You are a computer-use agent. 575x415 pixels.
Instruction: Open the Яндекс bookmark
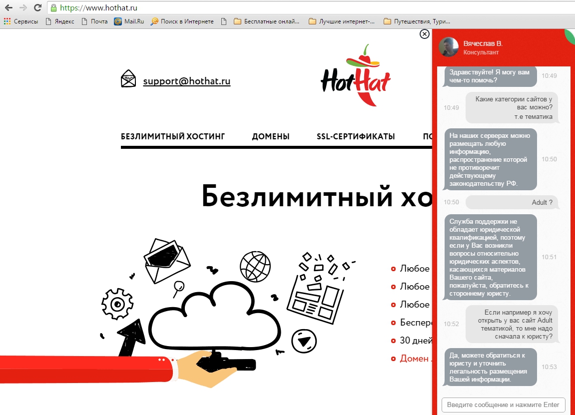tap(60, 21)
